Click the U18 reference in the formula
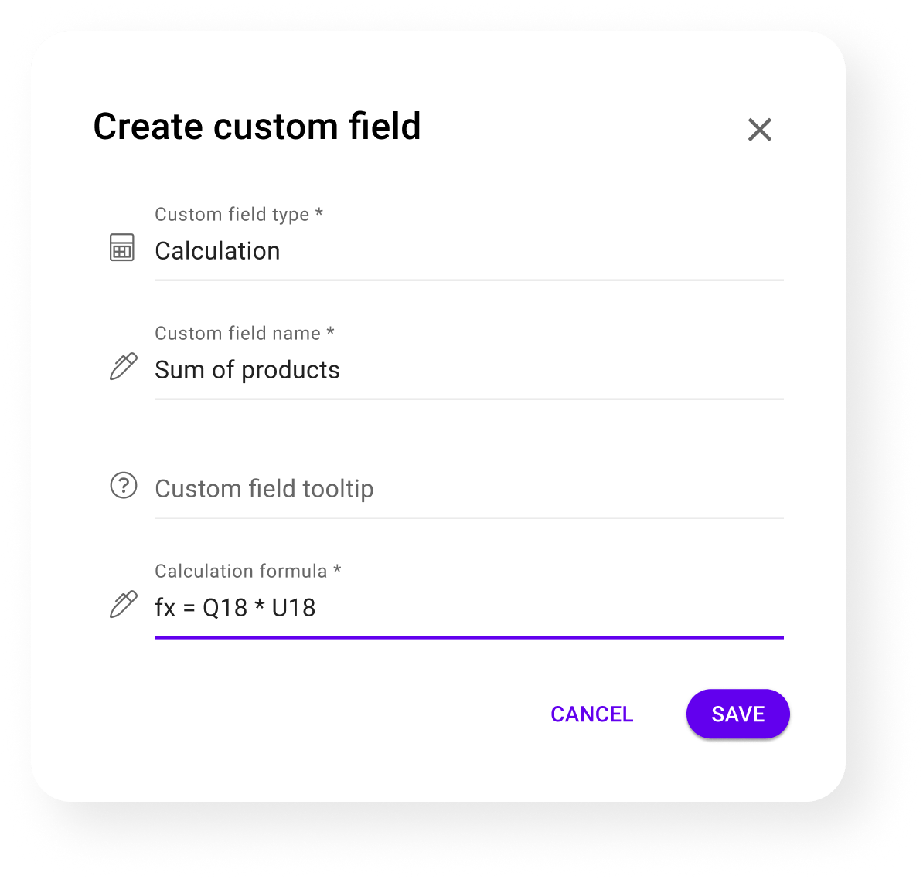This screenshot has height=879, width=923. [294, 608]
